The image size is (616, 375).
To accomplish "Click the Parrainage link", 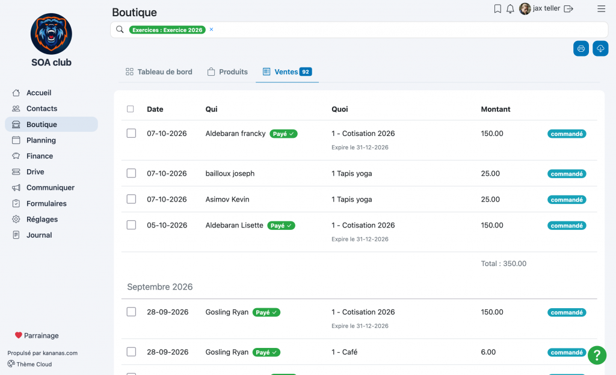I will (x=37, y=335).
